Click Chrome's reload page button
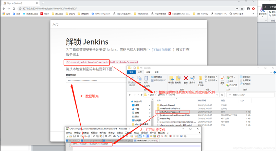This screenshot has height=151, width=276. (14, 9)
